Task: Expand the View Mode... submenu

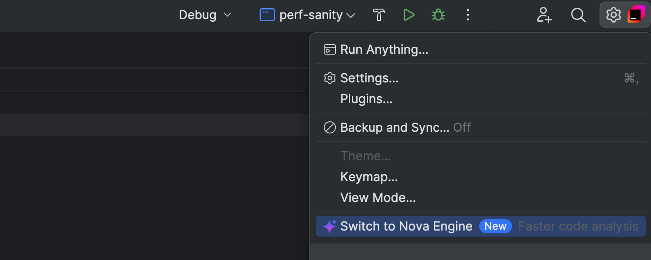Action: coord(378,198)
